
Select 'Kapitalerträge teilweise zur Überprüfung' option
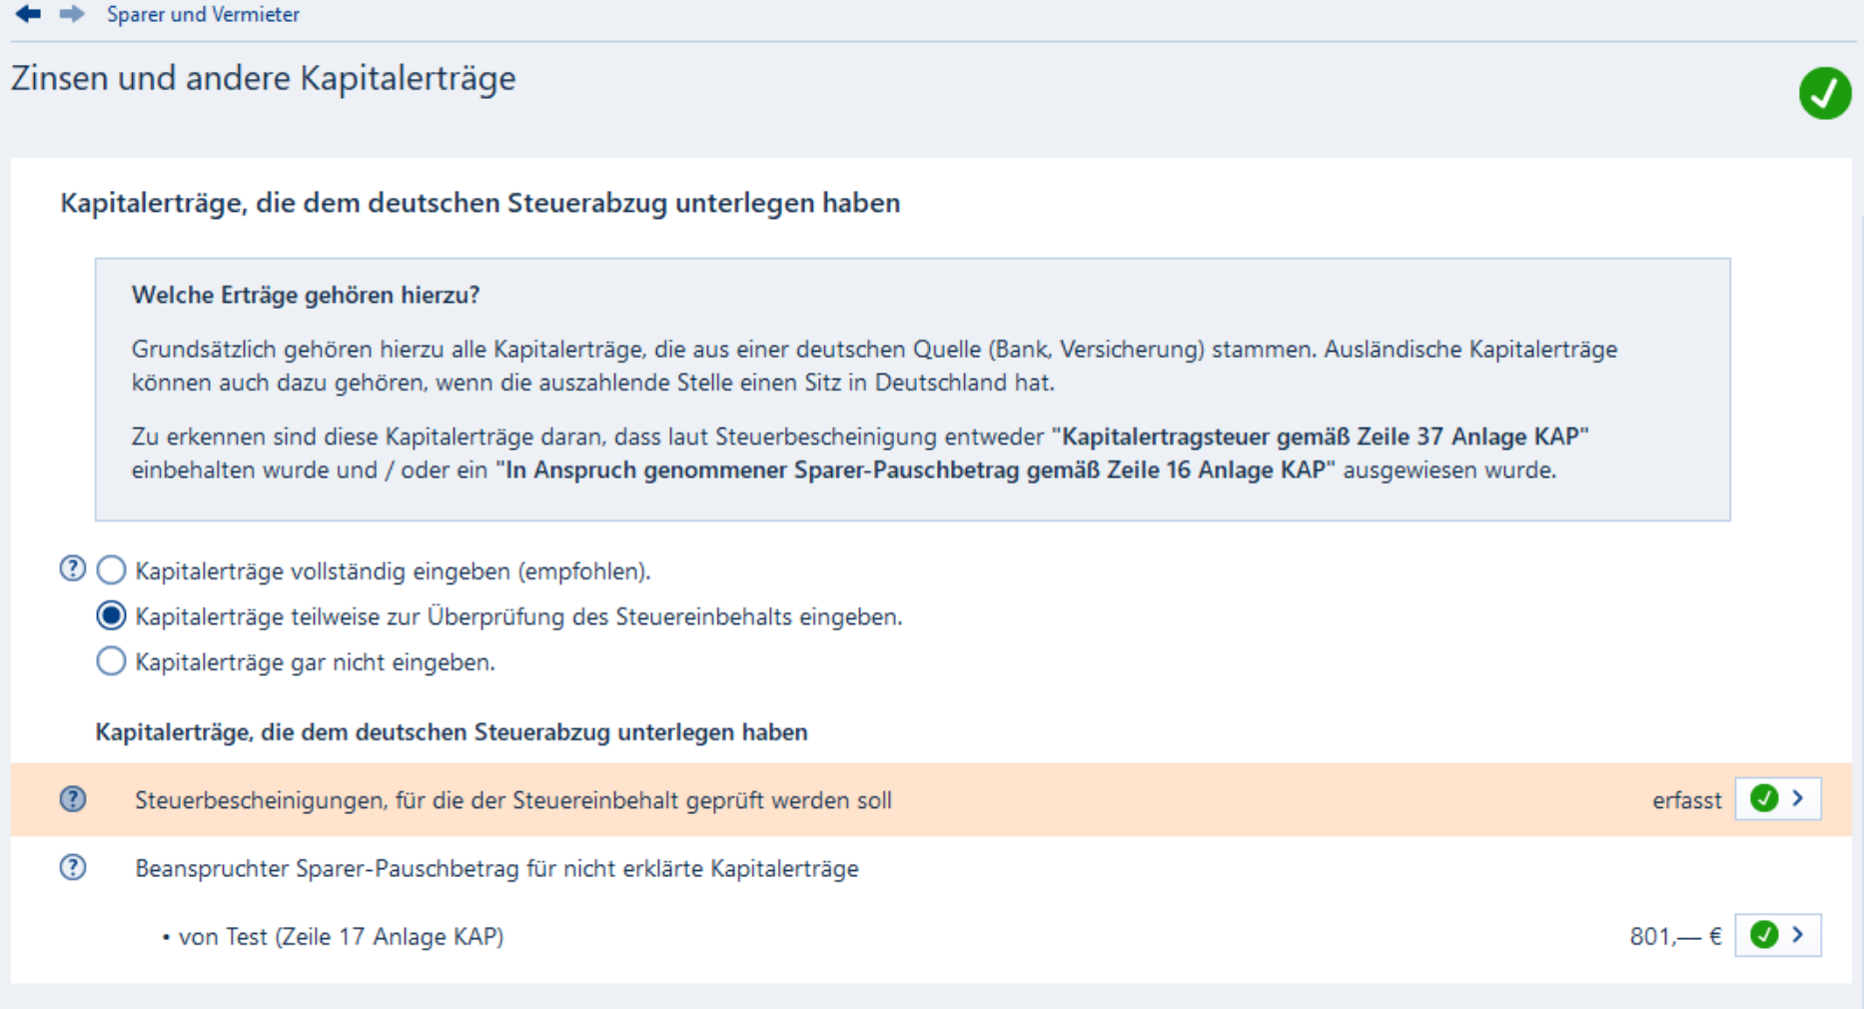tap(111, 616)
